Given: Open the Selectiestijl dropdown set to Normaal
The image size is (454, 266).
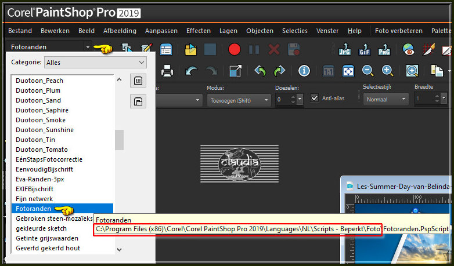Looking at the screenshot, I should (x=386, y=99).
